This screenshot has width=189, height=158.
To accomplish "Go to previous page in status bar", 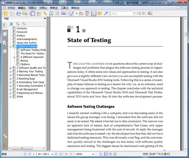I will point(30,154).
